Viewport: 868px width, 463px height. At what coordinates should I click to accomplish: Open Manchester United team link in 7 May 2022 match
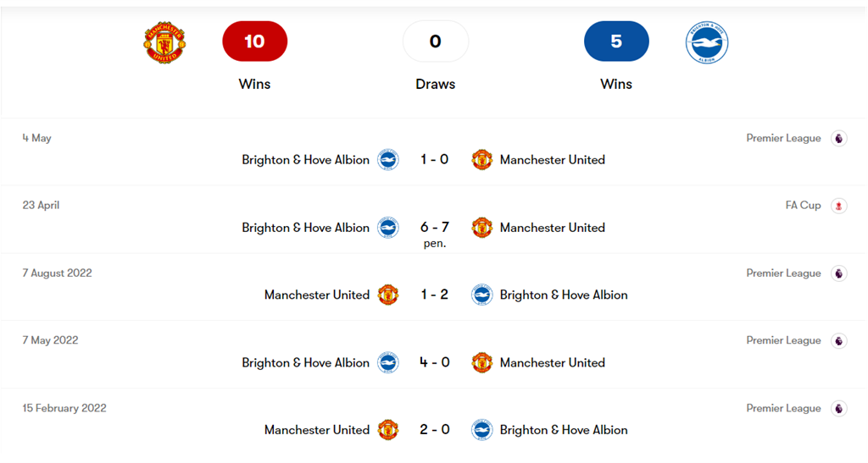(553, 362)
